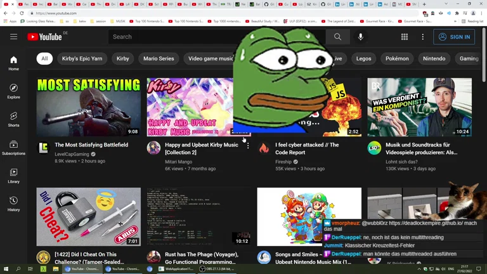Open the YouTube apps grid icon
Image resolution: width=487 pixels, height=274 pixels.
click(x=404, y=37)
